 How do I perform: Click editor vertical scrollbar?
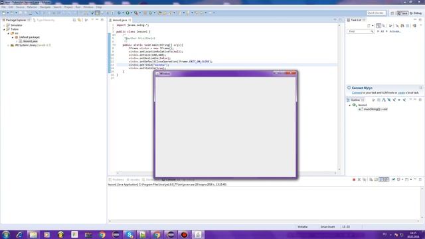pos(339,97)
